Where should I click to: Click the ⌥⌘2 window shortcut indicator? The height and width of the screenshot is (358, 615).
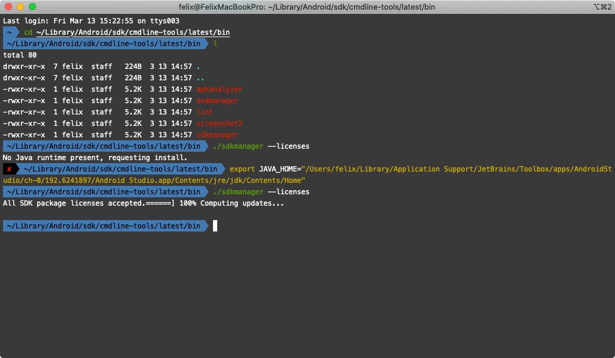[602, 7]
